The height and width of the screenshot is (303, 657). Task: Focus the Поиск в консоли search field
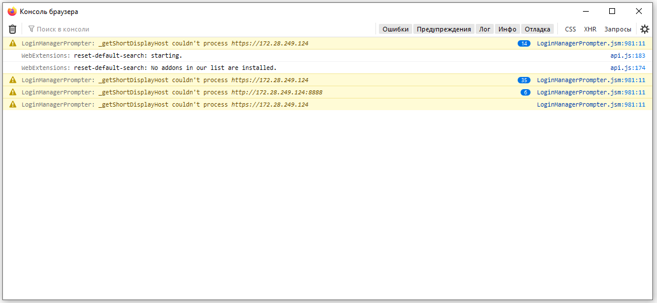(x=201, y=29)
